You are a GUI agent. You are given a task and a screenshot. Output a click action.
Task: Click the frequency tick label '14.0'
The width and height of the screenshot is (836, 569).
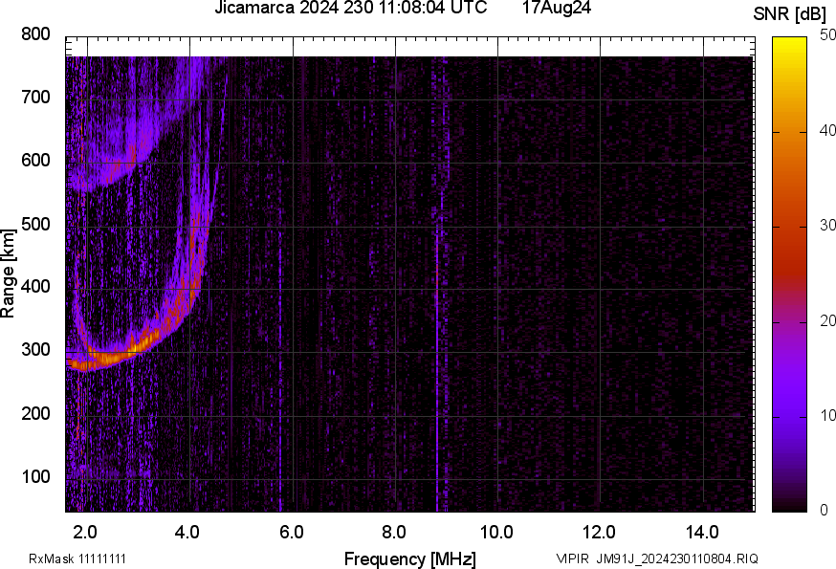point(702,532)
